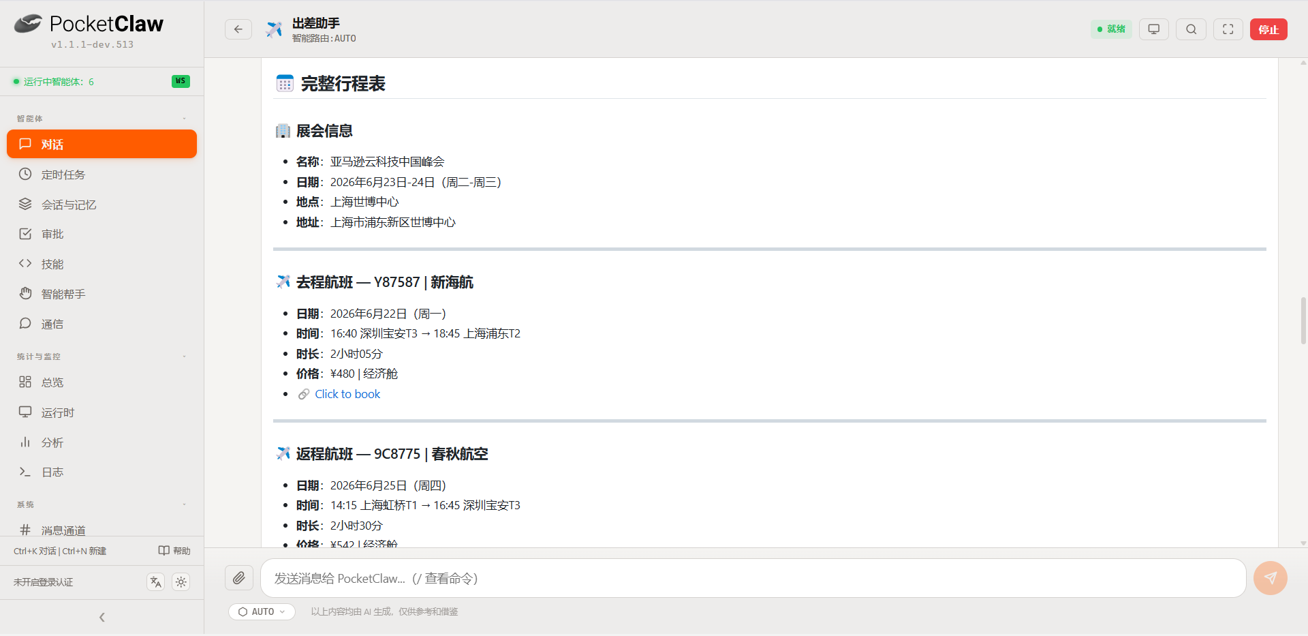The width and height of the screenshot is (1308, 636).
Task: Collapse the 统计与监控 sidebar group
Action: 184,357
